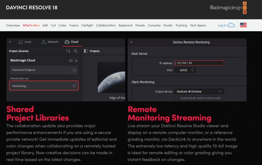Click the Local drive icon
This screenshot has width=262, height=165.
pos(21,42)
